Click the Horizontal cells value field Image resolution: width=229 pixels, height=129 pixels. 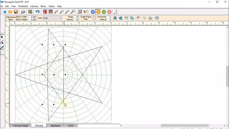[x=109, y=17]
